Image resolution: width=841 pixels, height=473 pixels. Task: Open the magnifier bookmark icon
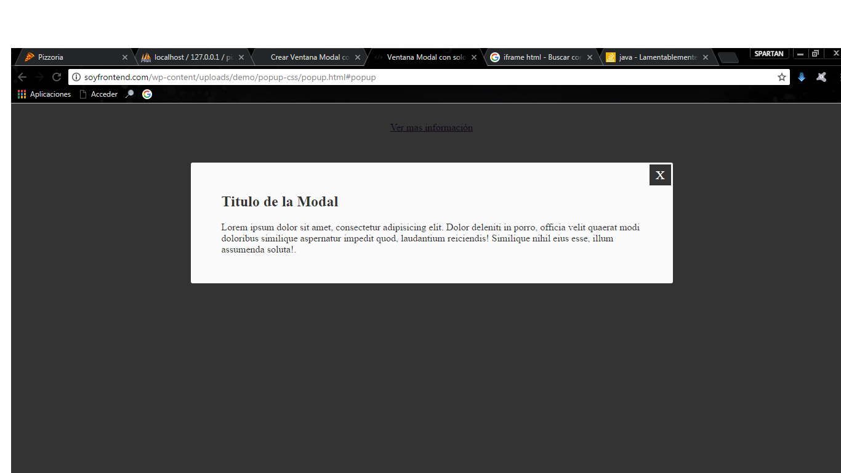point(129,94)
